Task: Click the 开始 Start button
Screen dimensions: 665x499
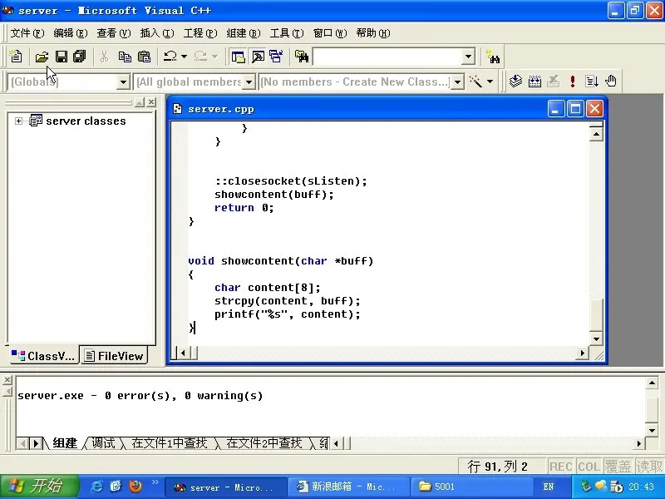Action: click(x=39, y=487)
